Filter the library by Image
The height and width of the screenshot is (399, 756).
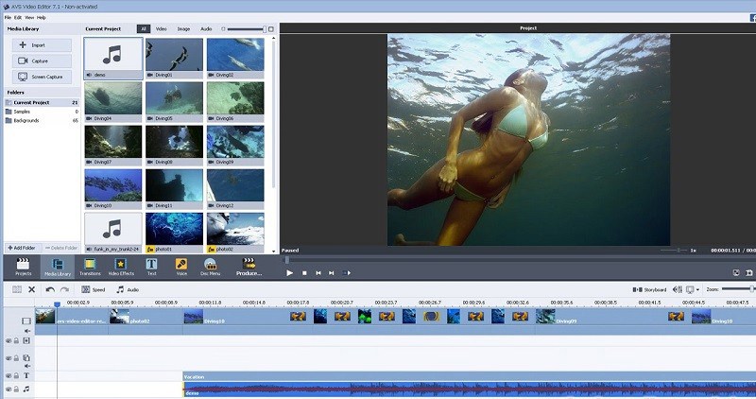[x=183, y=29]
